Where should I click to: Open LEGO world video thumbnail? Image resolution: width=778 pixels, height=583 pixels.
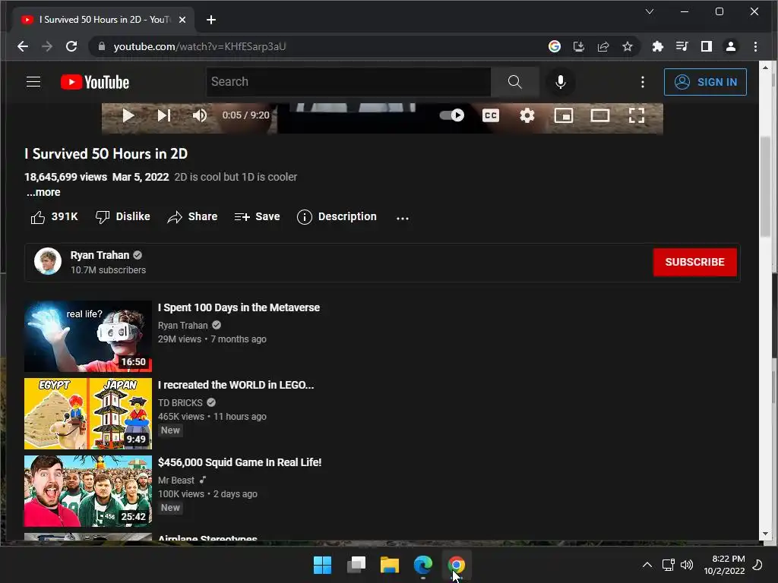click(88, 414)
